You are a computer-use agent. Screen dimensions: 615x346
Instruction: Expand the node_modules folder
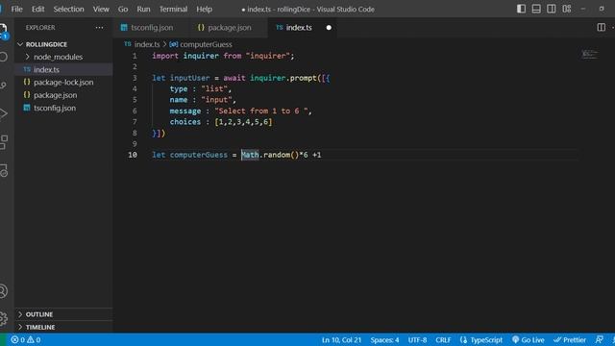pos(58,57)
